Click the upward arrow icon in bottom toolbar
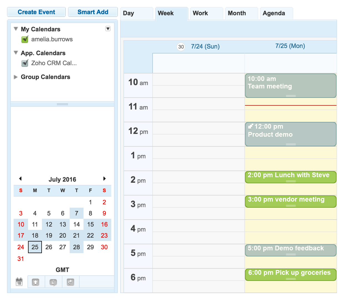 (36, 282)
